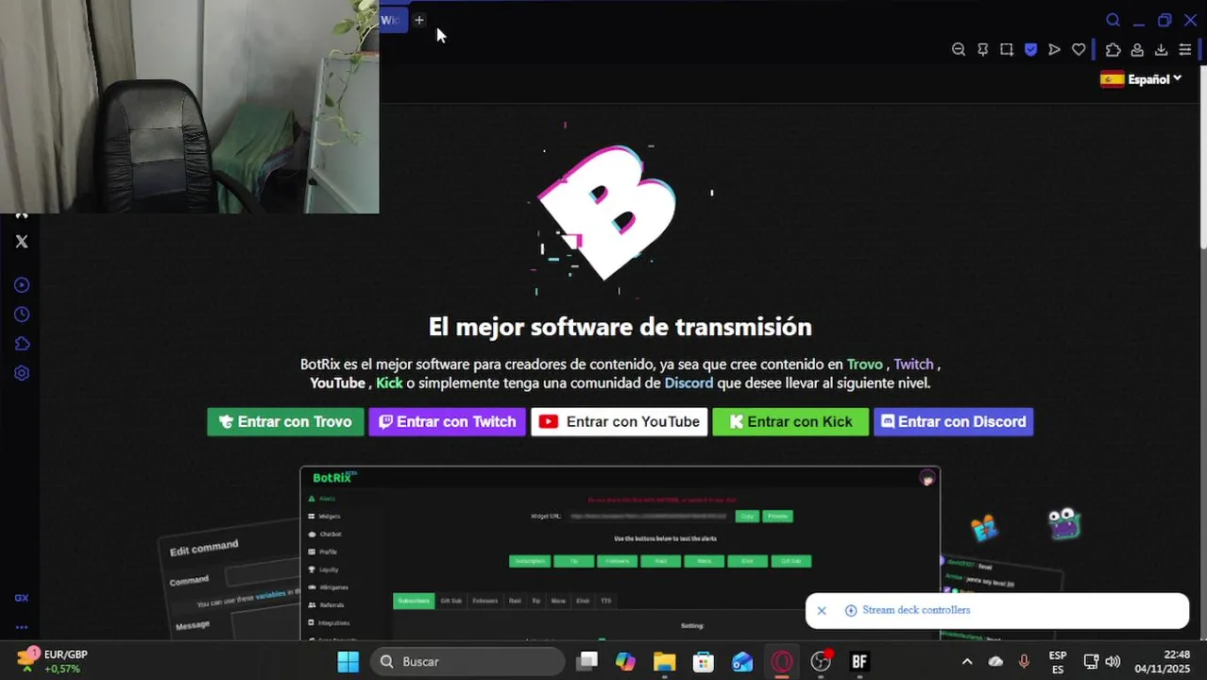
Task: Open the settings gear in the sidebar
Action: [x=22, y=373]
